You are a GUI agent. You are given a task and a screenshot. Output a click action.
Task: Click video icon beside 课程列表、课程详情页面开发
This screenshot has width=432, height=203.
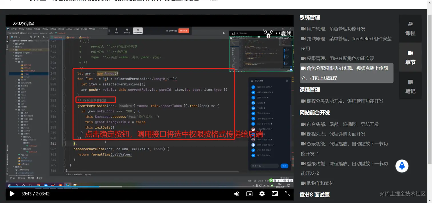pos(303,134)
